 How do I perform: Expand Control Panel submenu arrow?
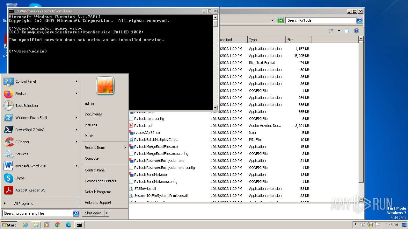click(76, 81)
